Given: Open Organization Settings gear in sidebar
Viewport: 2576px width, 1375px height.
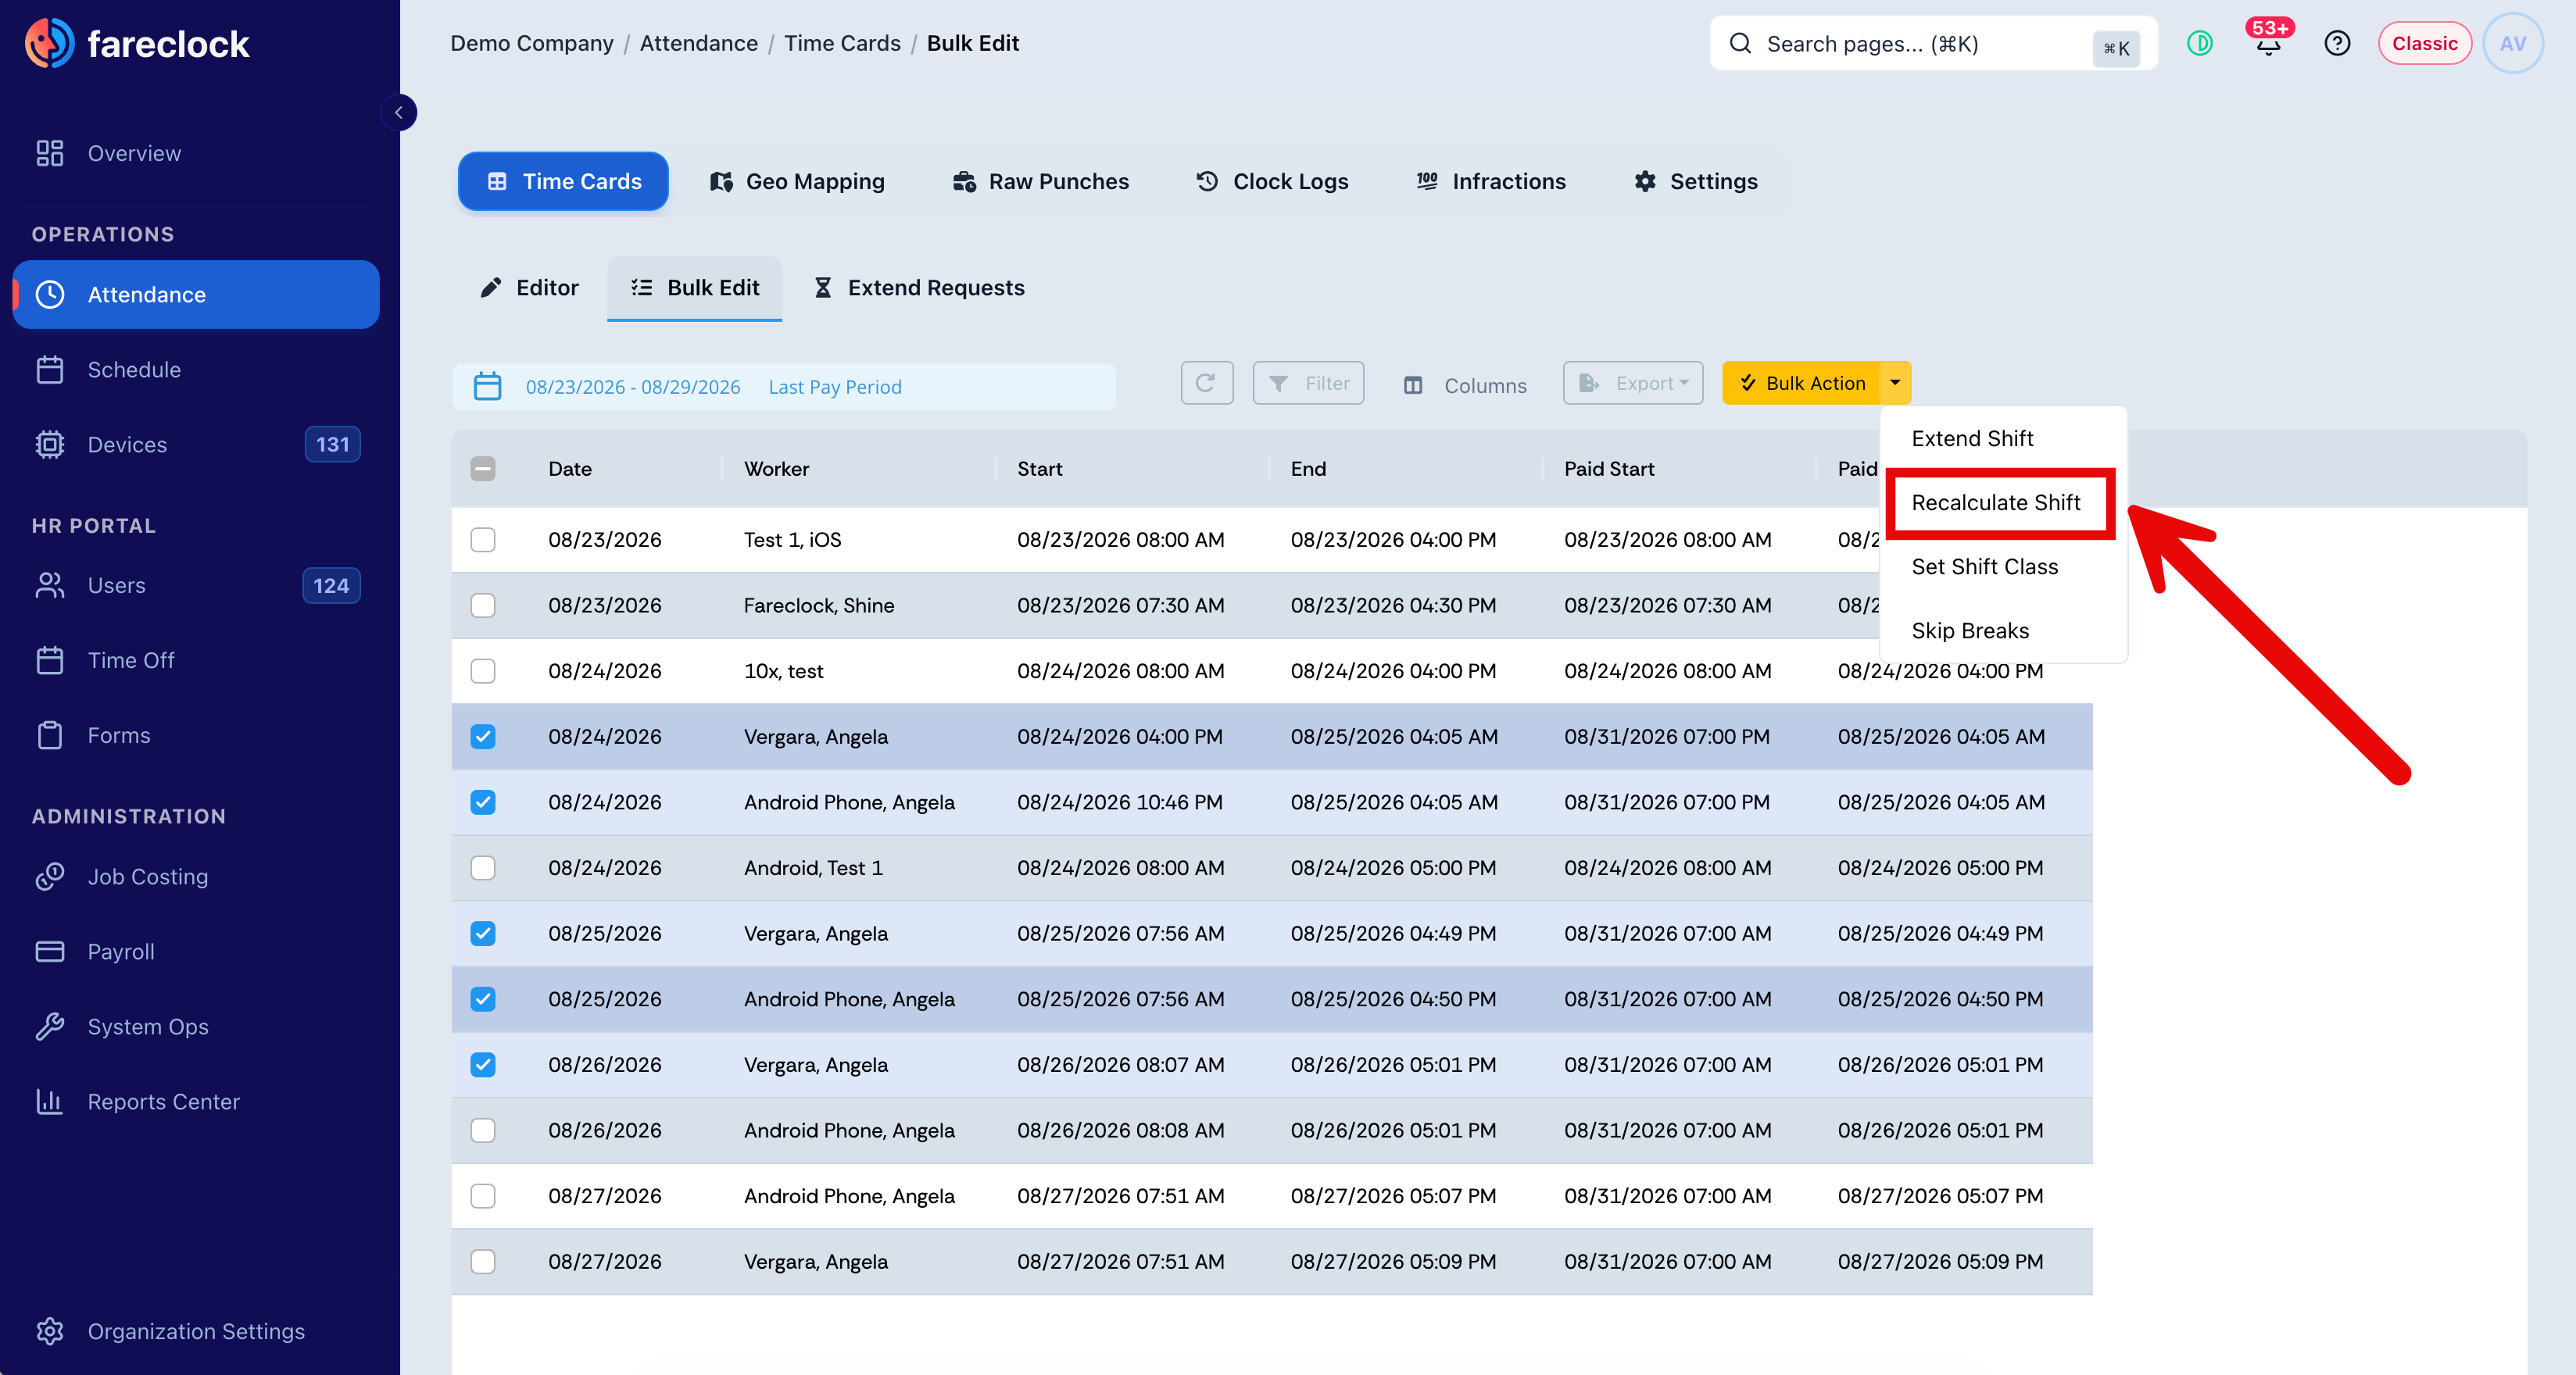Looking at the screenshot, I should [x=50, y=1331].
